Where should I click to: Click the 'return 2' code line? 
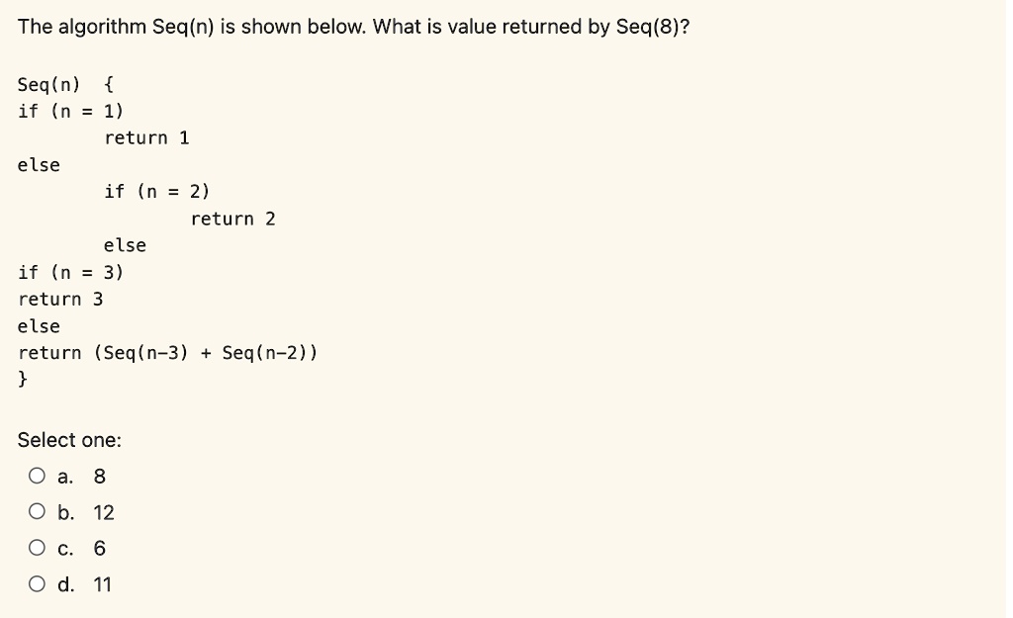pos(233,219)
